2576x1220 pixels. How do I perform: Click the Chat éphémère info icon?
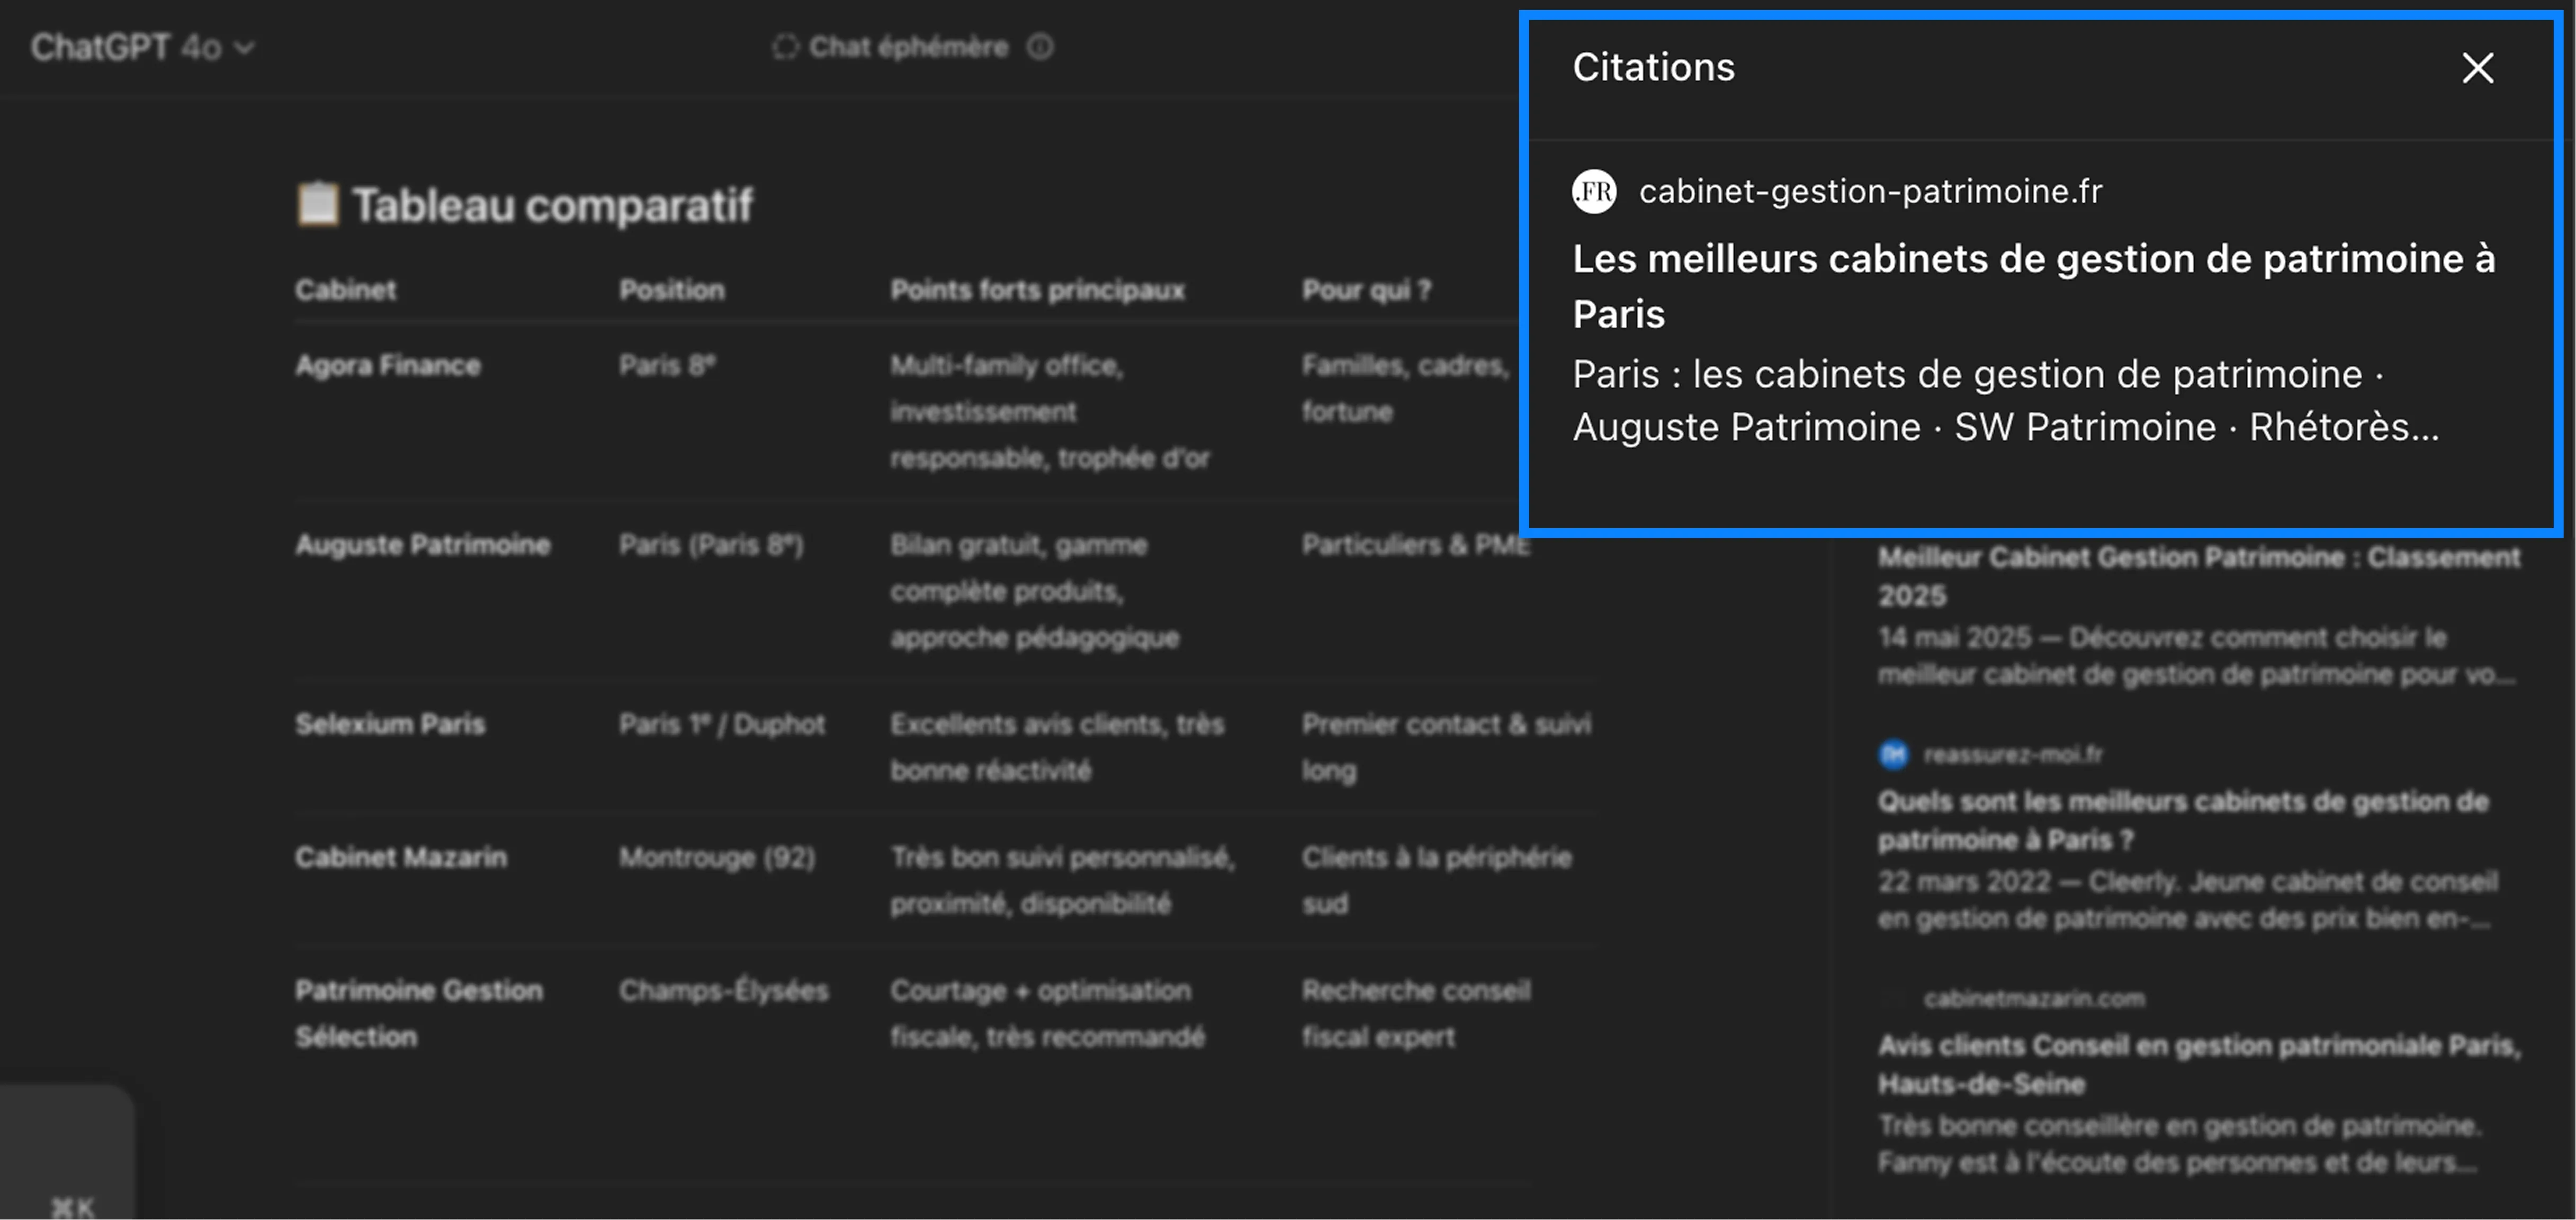pyautogui.click(x=1040, y=47)
